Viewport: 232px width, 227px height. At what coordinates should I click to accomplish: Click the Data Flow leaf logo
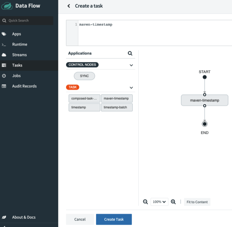click(7, 6)
